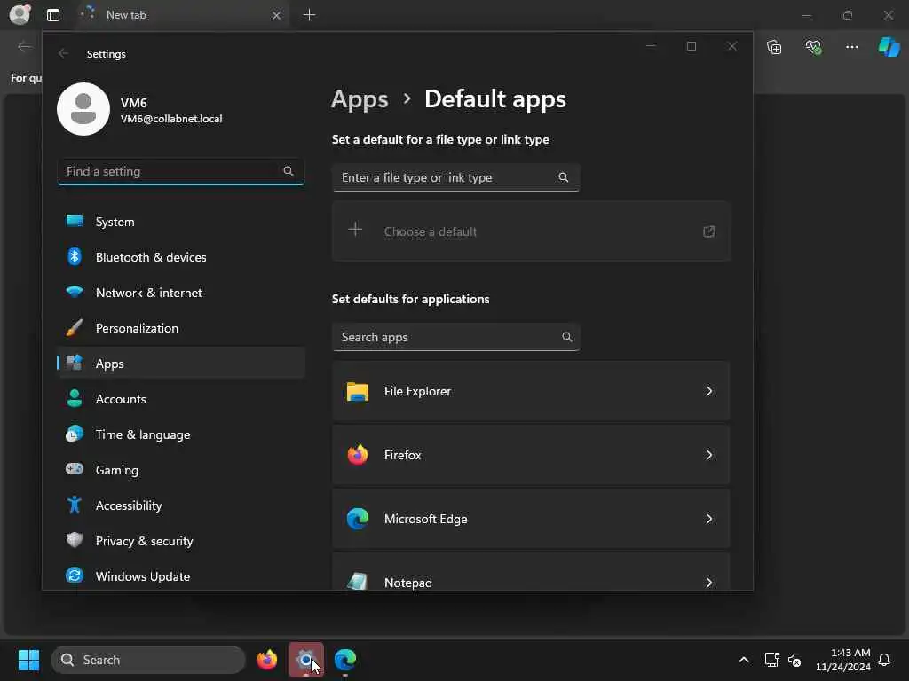Screen dimensions: 909x681
Task: Close the Edge New tab
Action: [277, 16]
